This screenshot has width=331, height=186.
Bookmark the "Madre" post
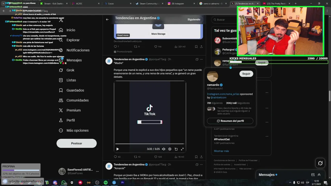(x=196, y=157)
